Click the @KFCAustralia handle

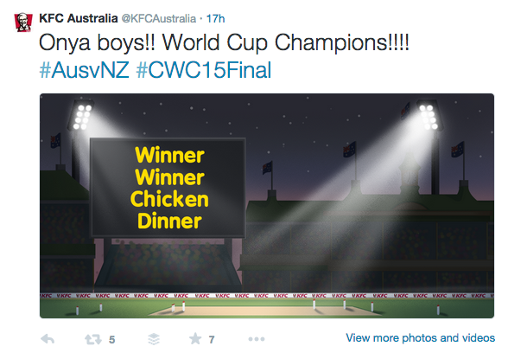click(159, 18)
